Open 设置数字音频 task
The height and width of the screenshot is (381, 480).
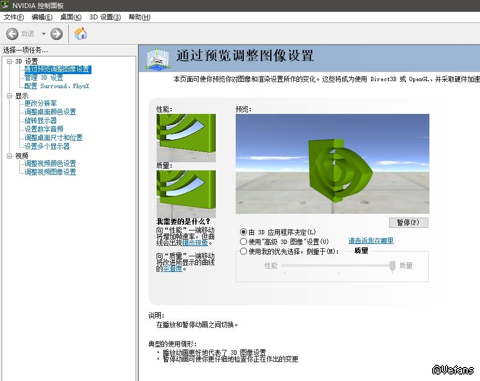point(44,129)
